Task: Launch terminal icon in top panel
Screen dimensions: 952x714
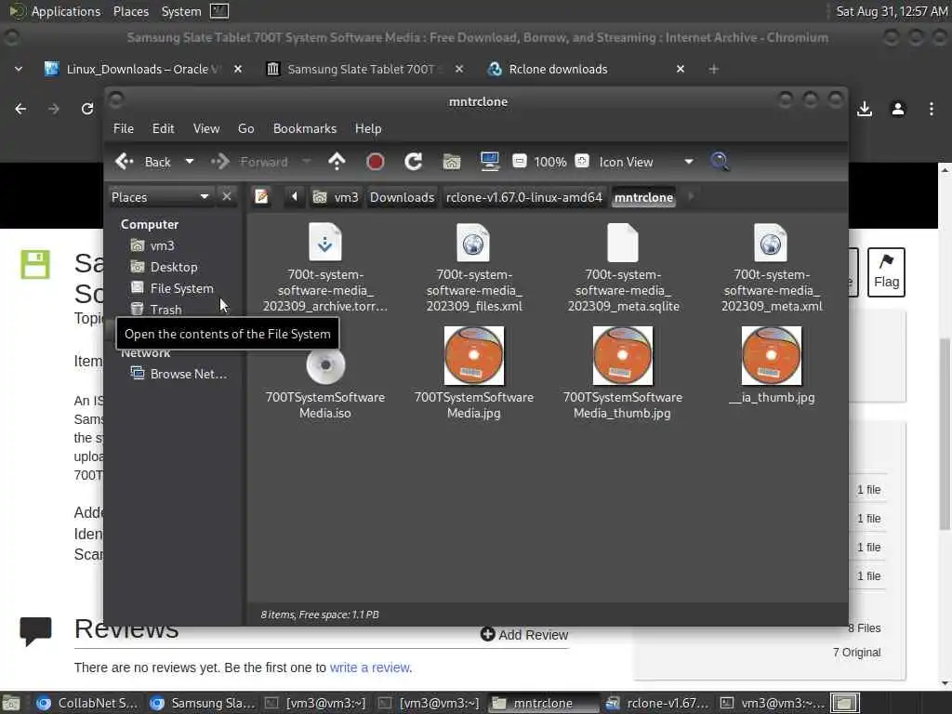Action: 219,11
